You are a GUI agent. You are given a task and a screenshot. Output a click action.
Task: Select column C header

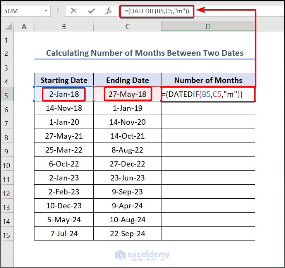pos(127,27)
